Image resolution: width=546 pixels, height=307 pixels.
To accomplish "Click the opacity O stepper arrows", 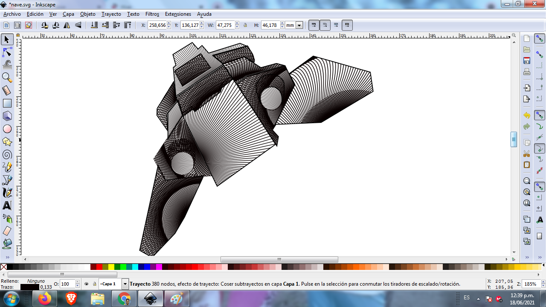I will [78, 284].
